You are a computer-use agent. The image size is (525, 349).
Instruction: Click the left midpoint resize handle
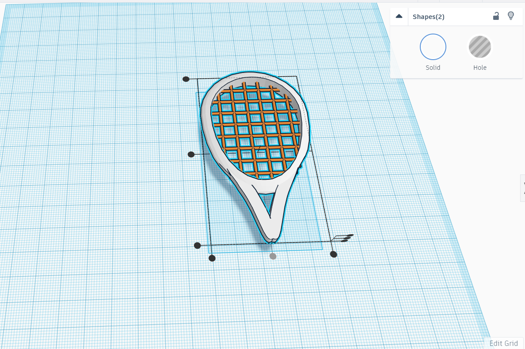[x=191, y=154]
